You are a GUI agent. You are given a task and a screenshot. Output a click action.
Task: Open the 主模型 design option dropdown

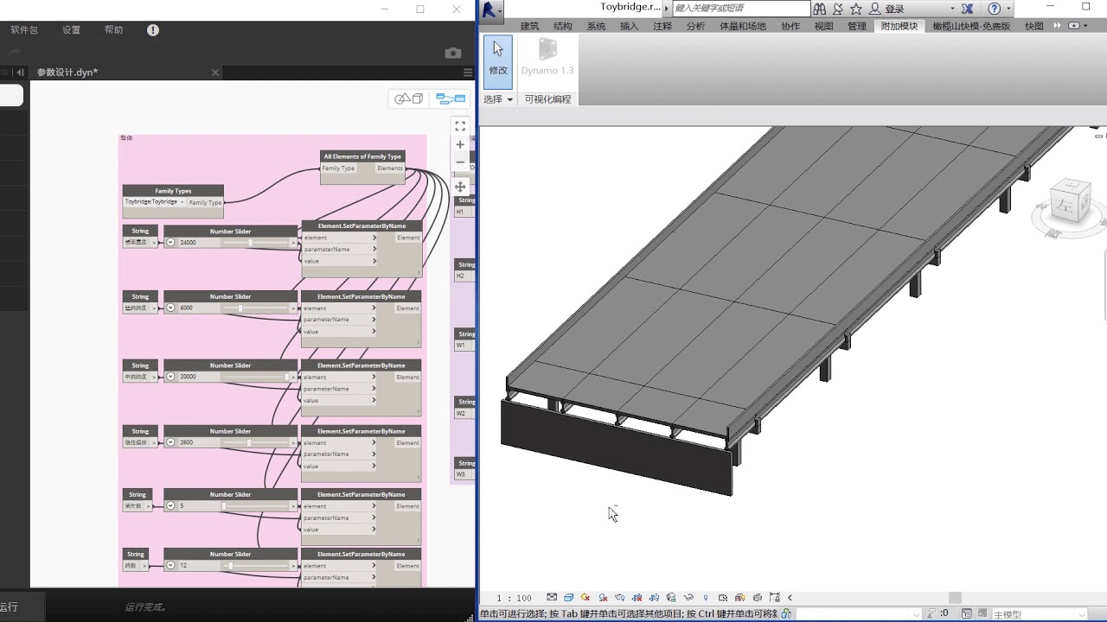pos(1038,614)
